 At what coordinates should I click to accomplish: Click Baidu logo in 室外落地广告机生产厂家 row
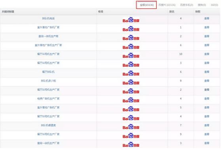point(131,46)
